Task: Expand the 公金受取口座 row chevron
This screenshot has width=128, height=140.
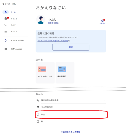Action: coord(104,107)
